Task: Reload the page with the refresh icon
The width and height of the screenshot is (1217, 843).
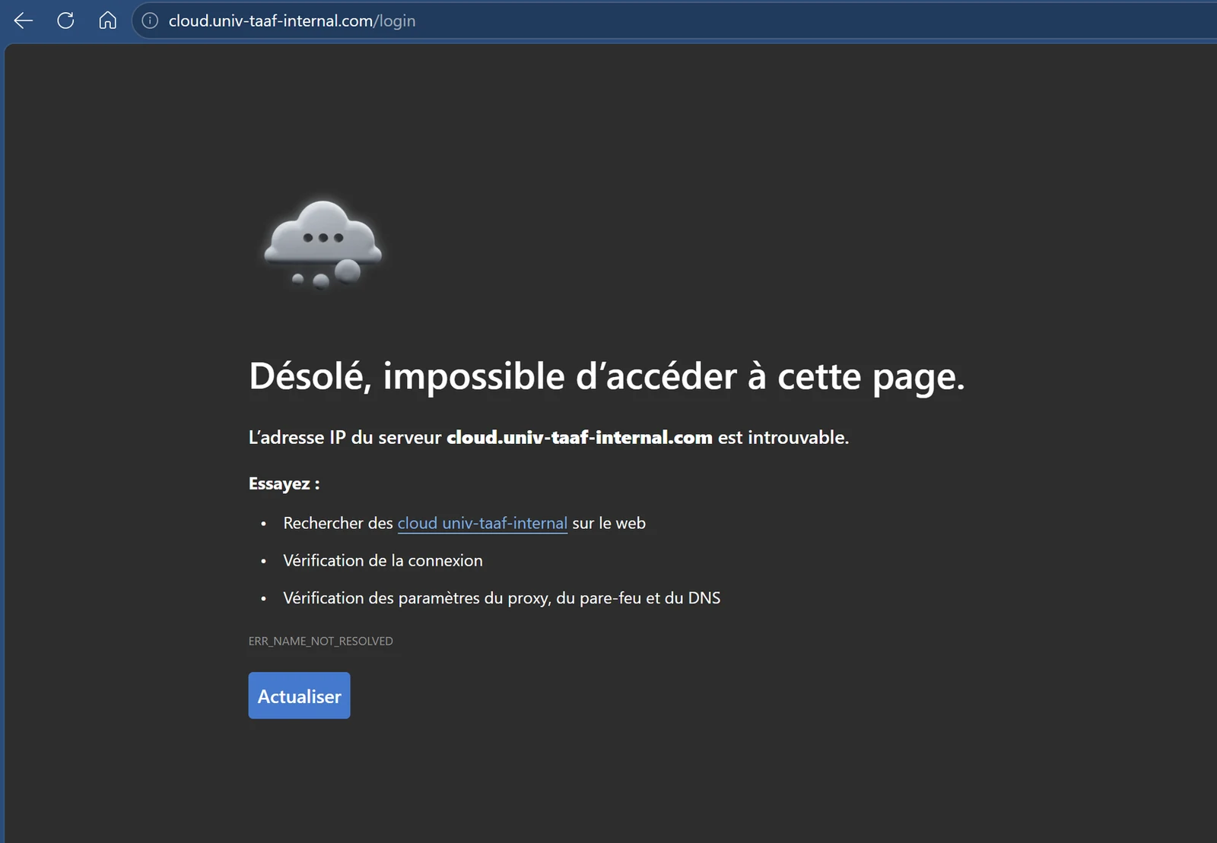Action: 65,21
